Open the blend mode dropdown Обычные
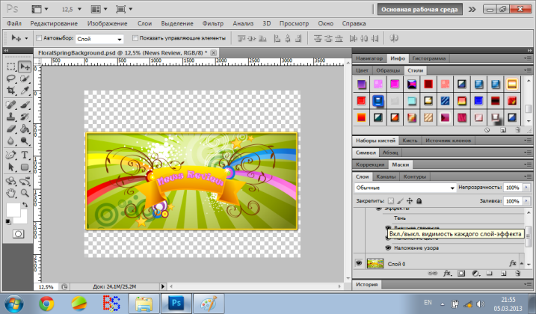The image size is (536, 314). click(404, 188)
